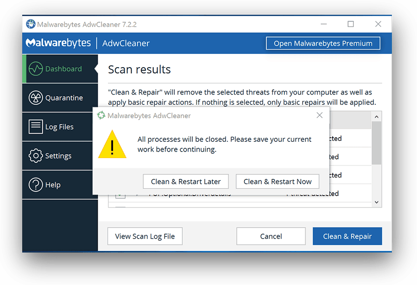Click the Quarantine radiation icon

[36, 98]
